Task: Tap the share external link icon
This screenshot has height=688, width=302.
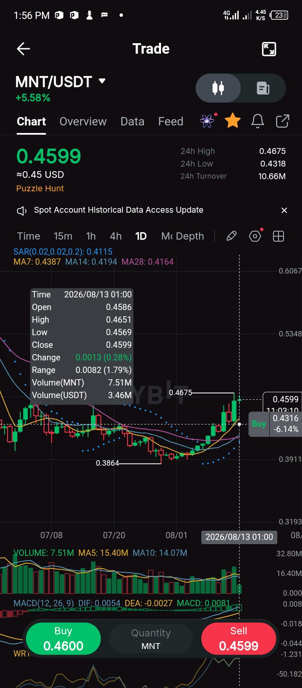Action: coord(282,121)
